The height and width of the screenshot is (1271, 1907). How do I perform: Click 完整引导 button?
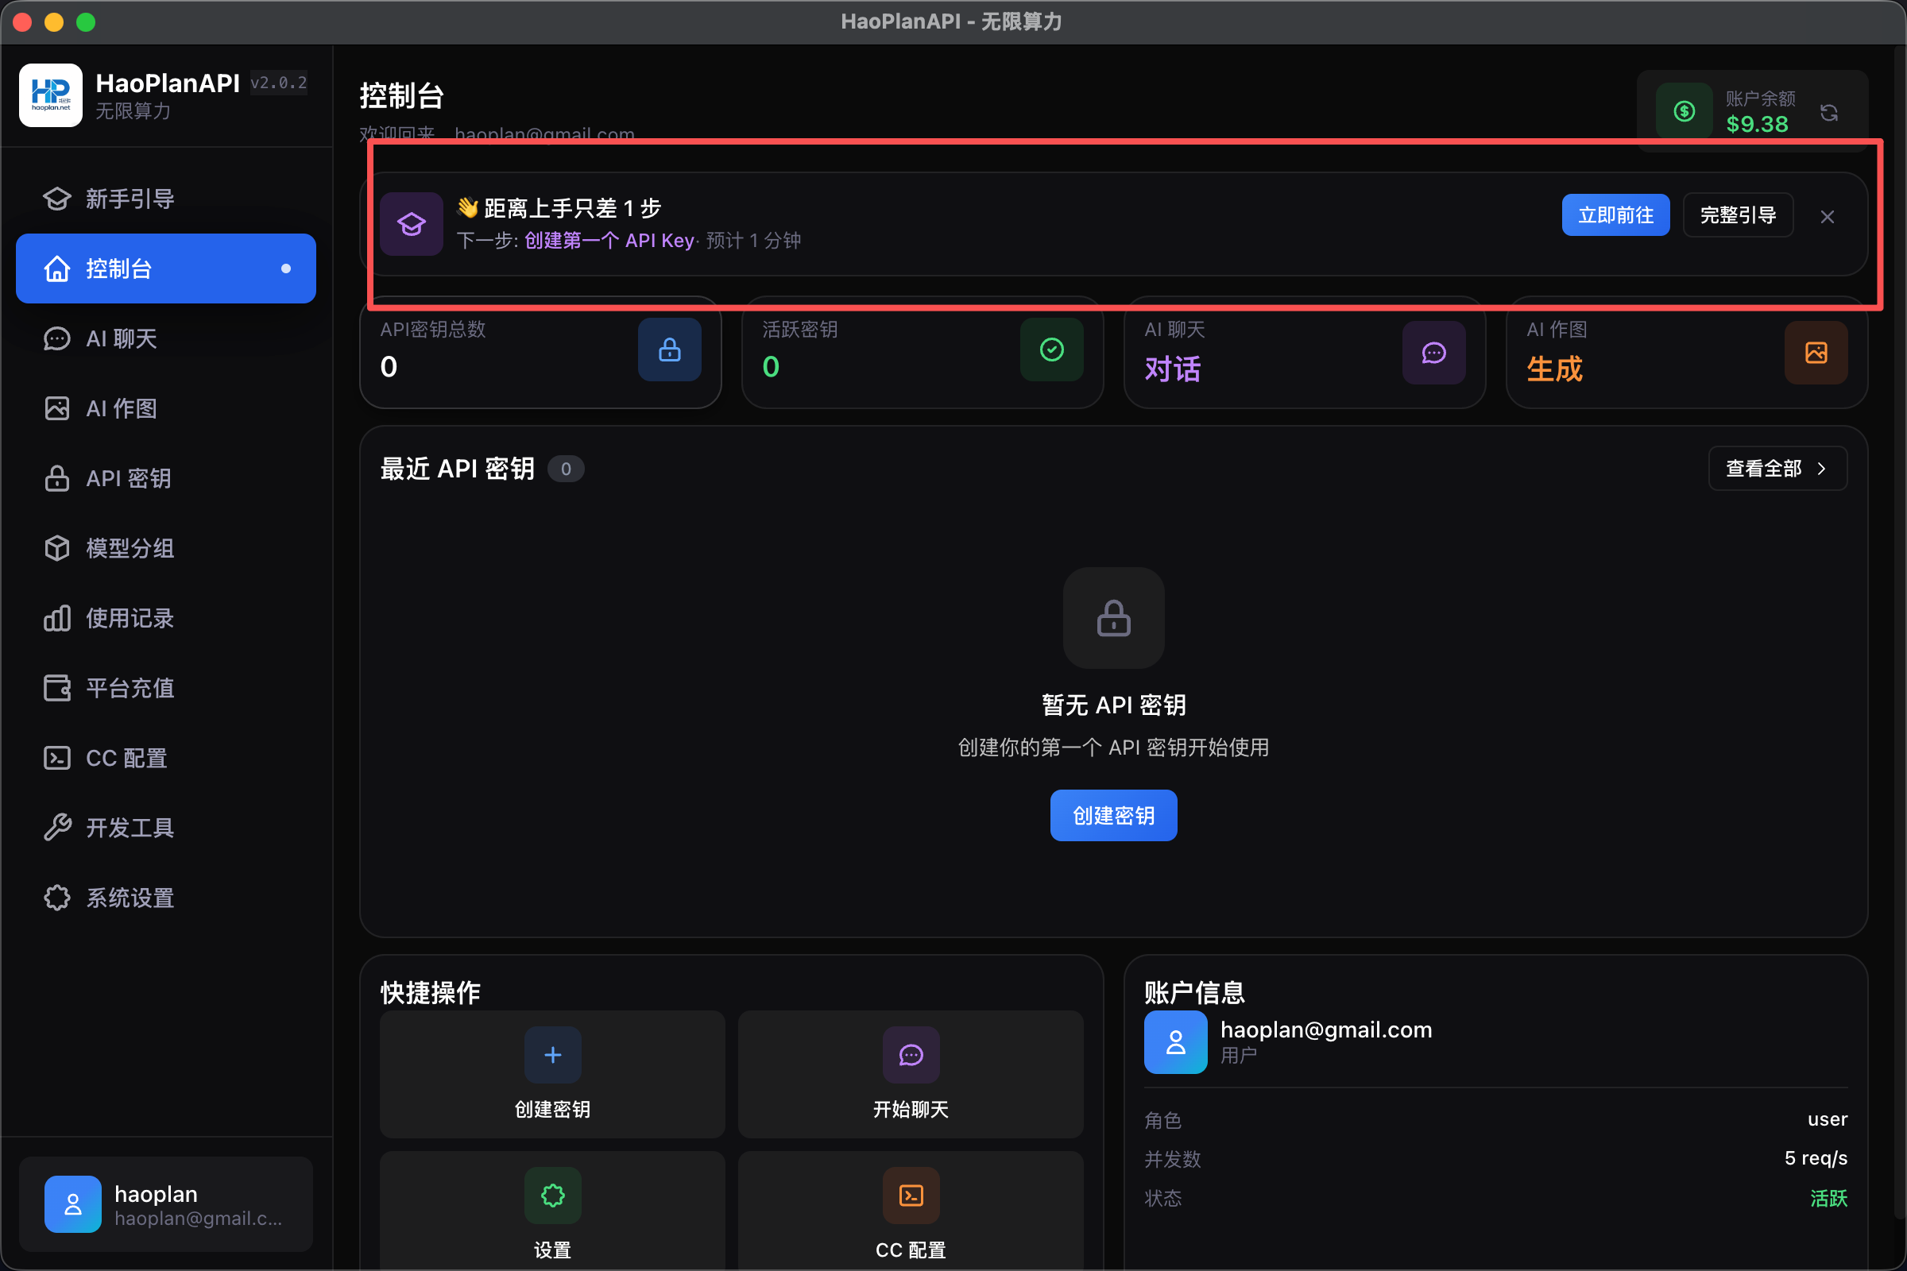pyautogui.click(x=1738, y=214)
